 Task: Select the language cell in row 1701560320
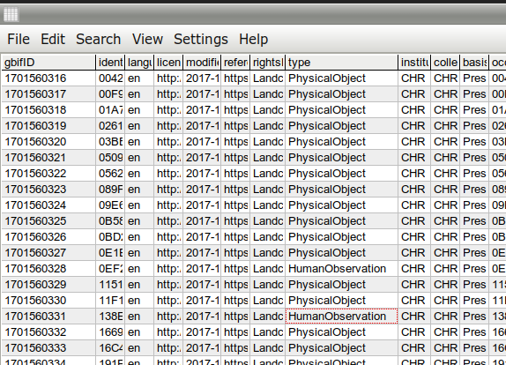point(139,142)
